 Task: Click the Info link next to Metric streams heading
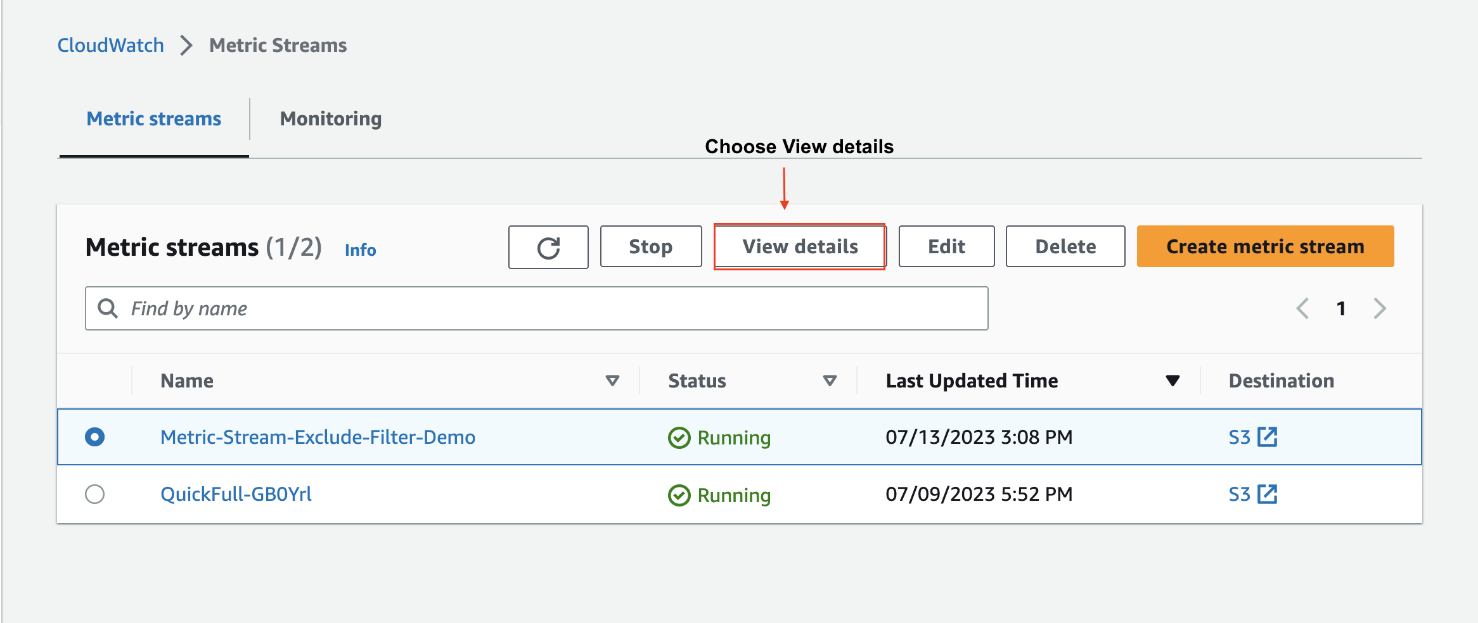click(x=359, y=249)
